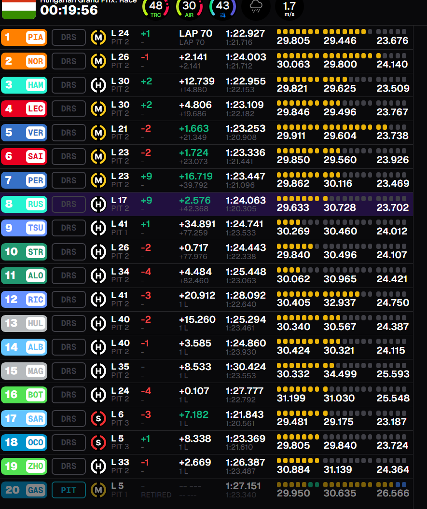This screenshot has height=509, width=427.
Task: Click NOR's medium tyre icon
Action: click(x=98, y=61)
